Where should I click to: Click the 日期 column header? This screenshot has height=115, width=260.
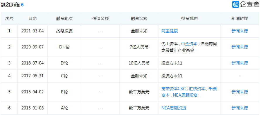tap(32, 18)
